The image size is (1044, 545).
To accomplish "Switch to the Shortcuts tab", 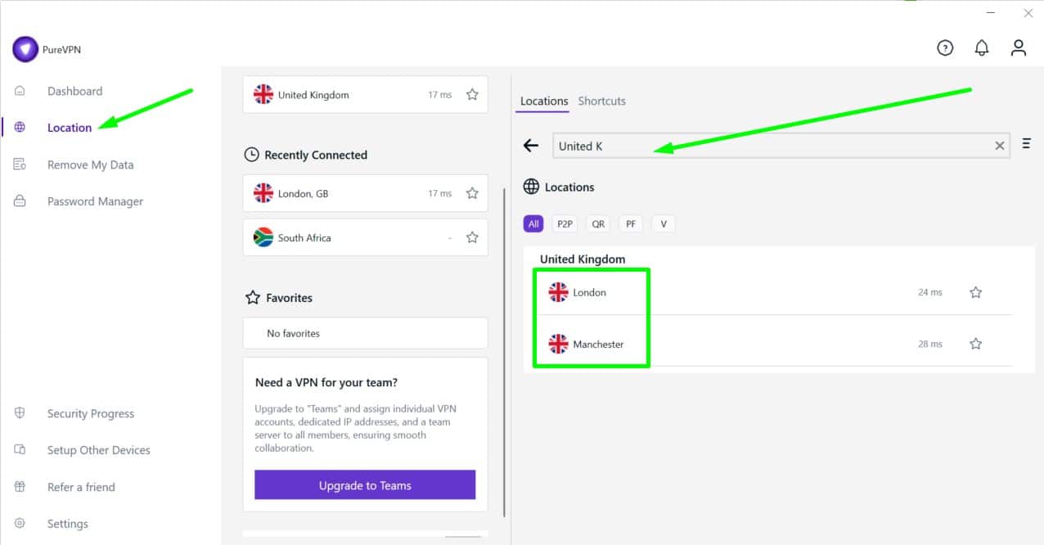I will click(602, 101).
